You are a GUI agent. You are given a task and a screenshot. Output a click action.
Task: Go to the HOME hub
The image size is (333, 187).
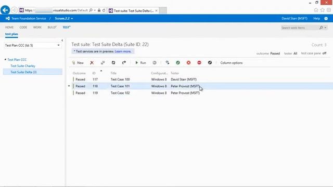[9, 28]
